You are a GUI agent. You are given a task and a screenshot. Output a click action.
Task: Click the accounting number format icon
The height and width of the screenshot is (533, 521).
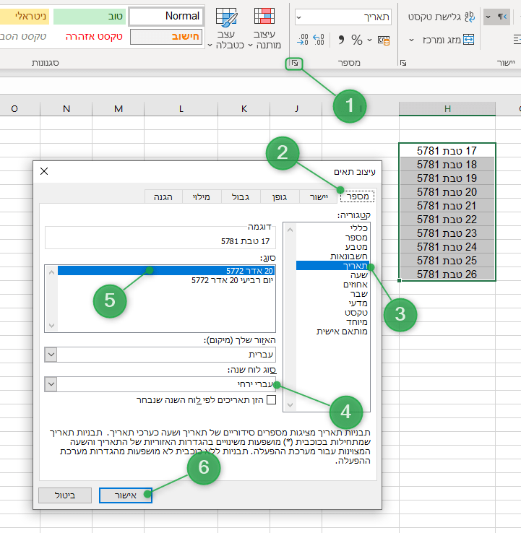click(384, 40)
